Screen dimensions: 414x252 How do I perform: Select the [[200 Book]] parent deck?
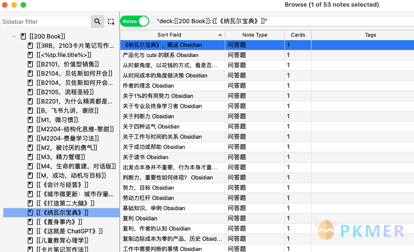tap(47, 36)
